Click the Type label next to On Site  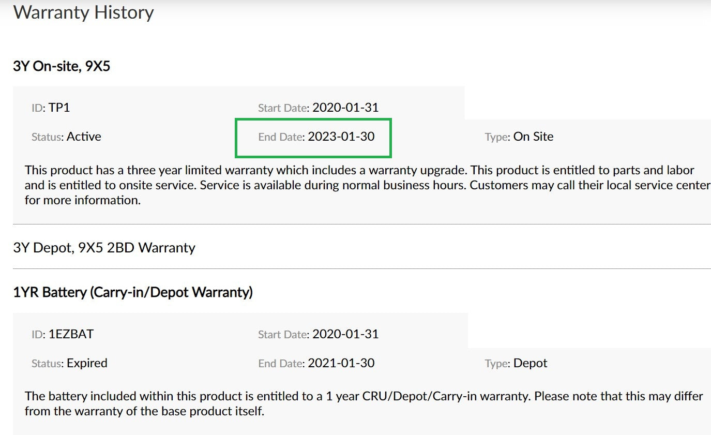coord(497,137)
